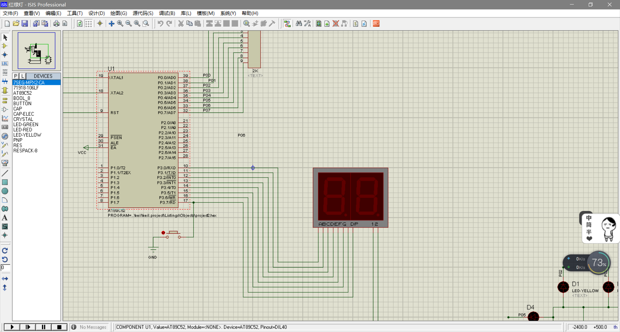Select 2D circle graphics tool
Screen dimensions: 620x332
pyautogui.click(x=5, y=191)
